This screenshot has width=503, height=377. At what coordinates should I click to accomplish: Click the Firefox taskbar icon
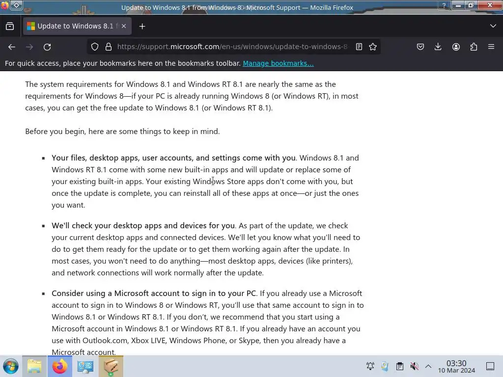click(60, 366)
